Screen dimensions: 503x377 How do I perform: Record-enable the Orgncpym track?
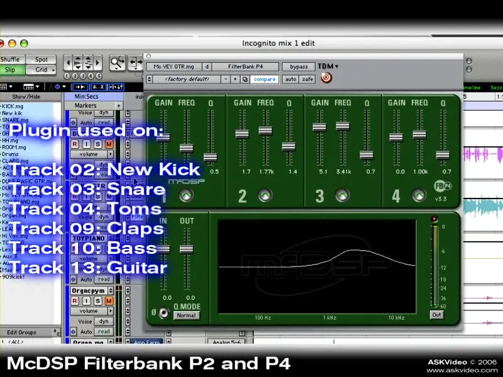click(x=74, y=301)
